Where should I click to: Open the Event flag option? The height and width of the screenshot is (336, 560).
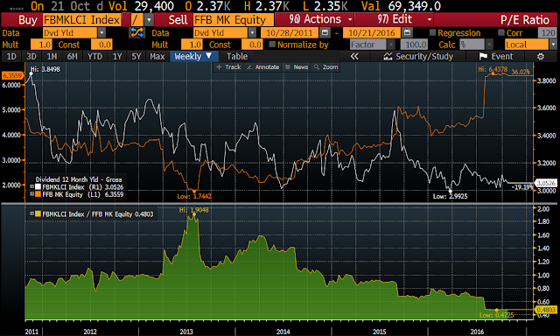point(496,56)
